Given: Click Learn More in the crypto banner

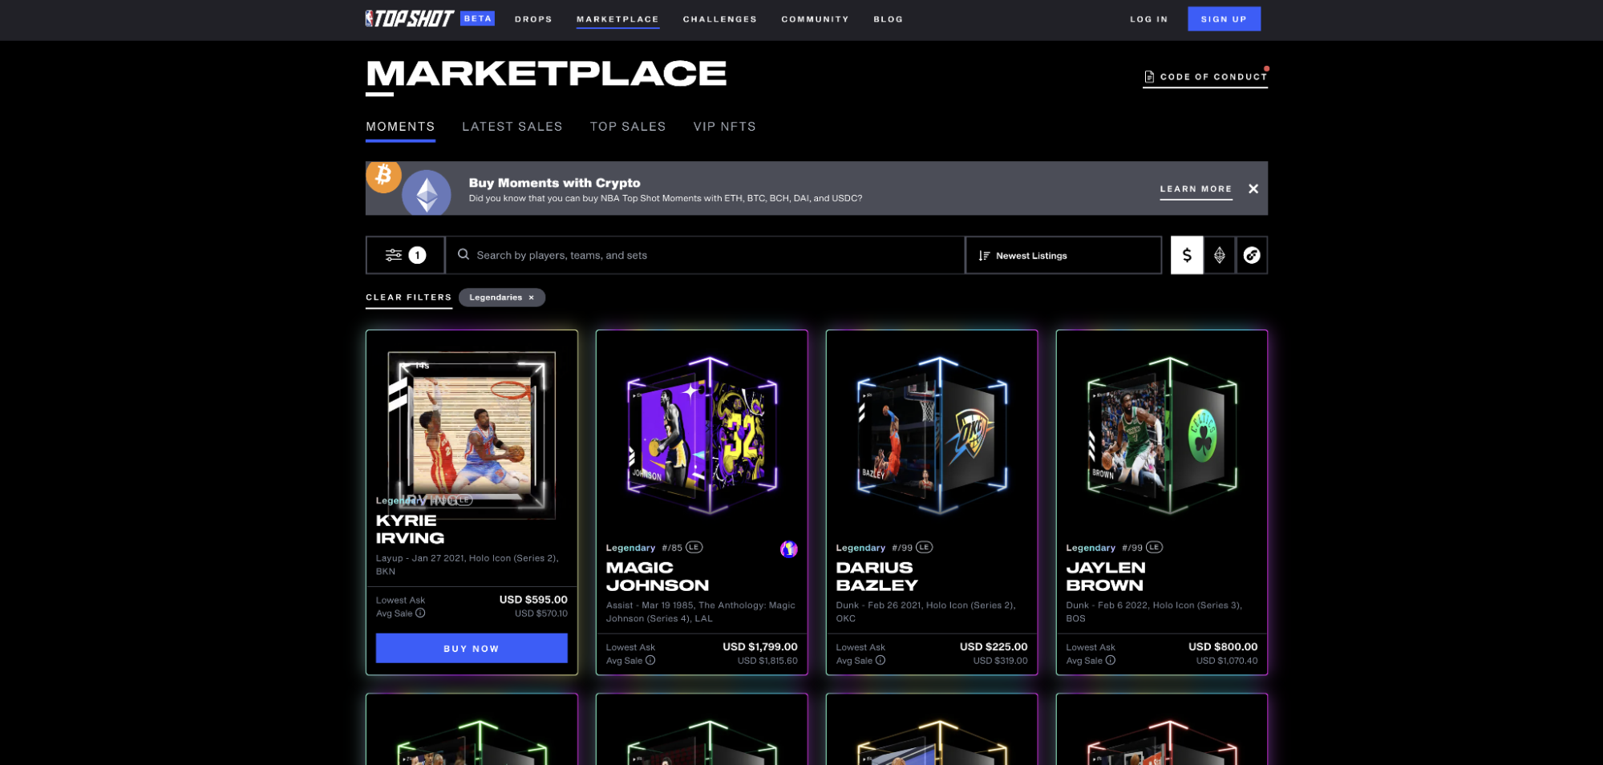Looking at the screenshot, I should 1196,189.
